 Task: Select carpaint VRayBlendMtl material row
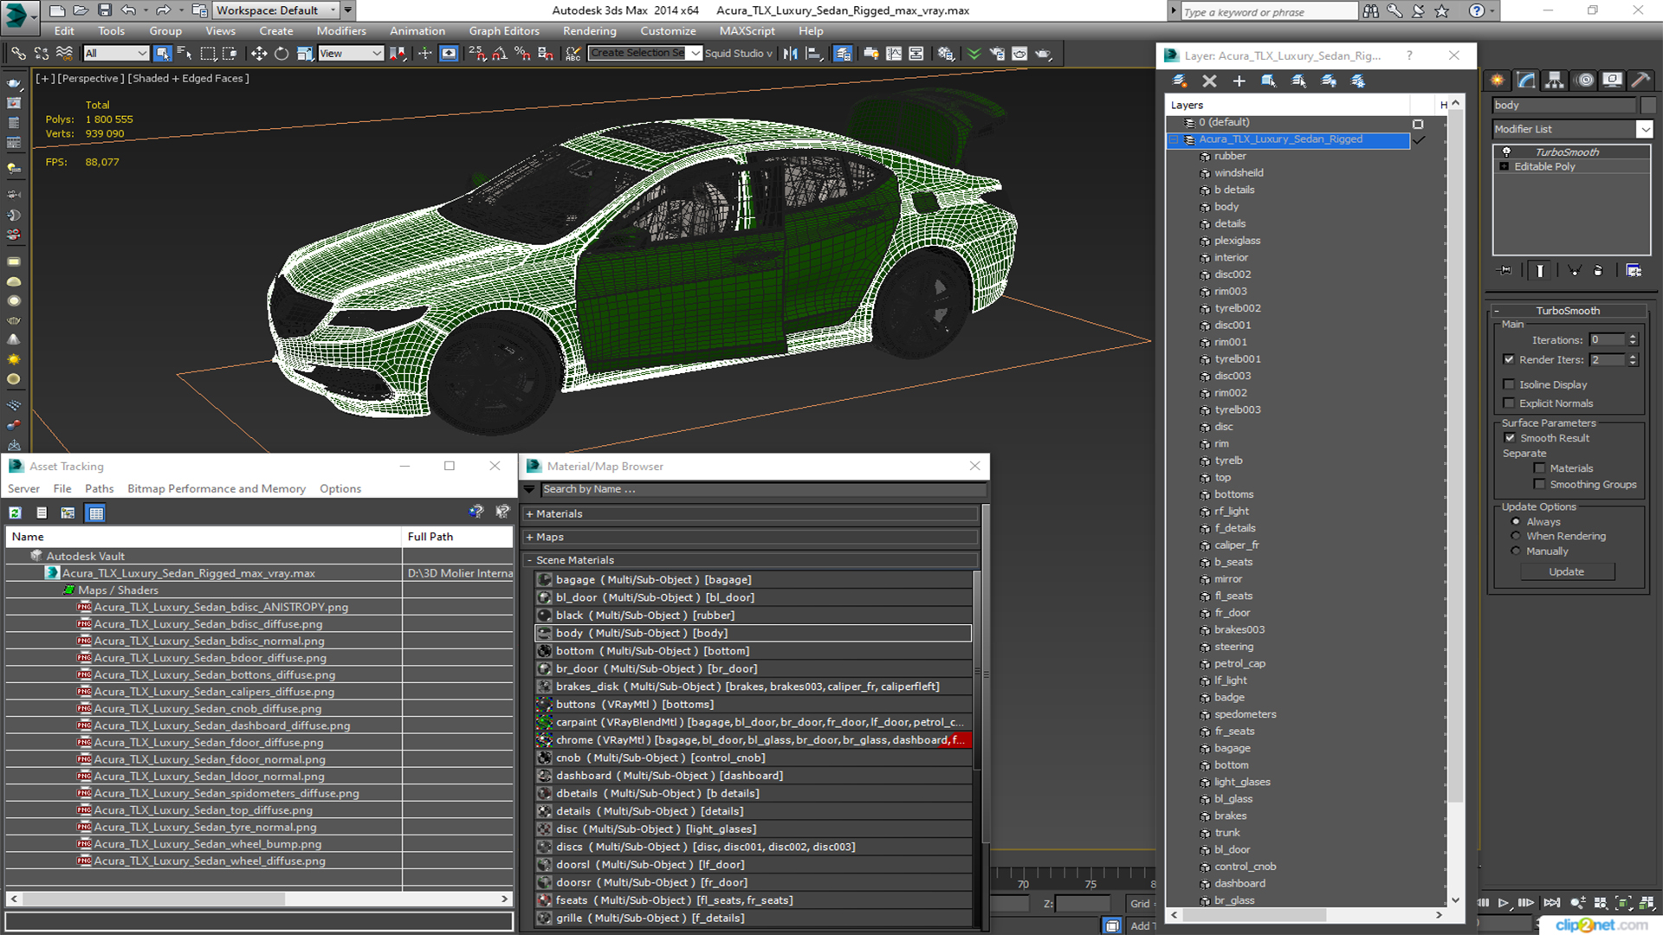[753, 723]
